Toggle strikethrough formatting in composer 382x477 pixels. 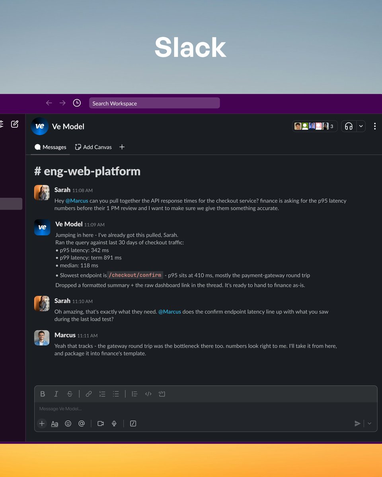pos(70,394)
